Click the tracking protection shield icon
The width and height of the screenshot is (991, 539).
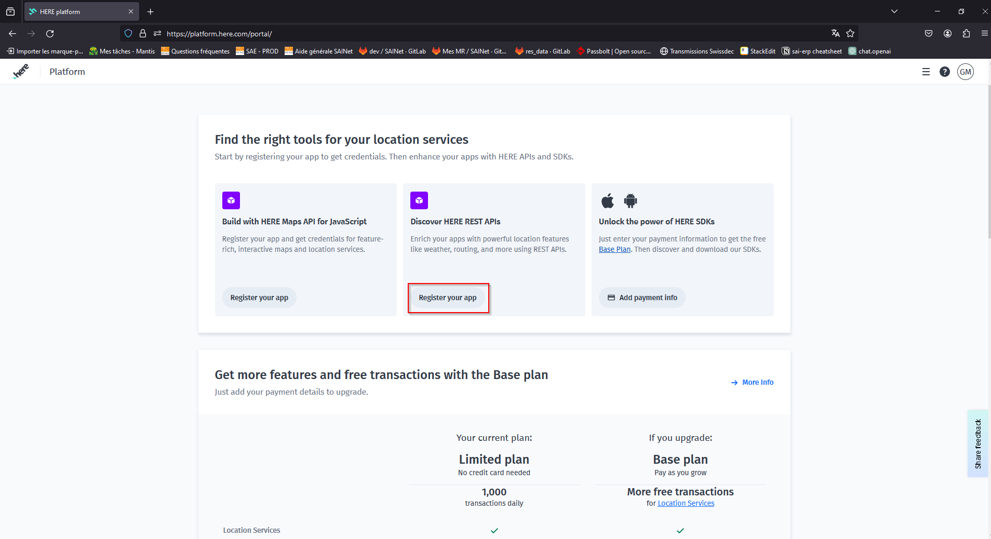[128, 34]
